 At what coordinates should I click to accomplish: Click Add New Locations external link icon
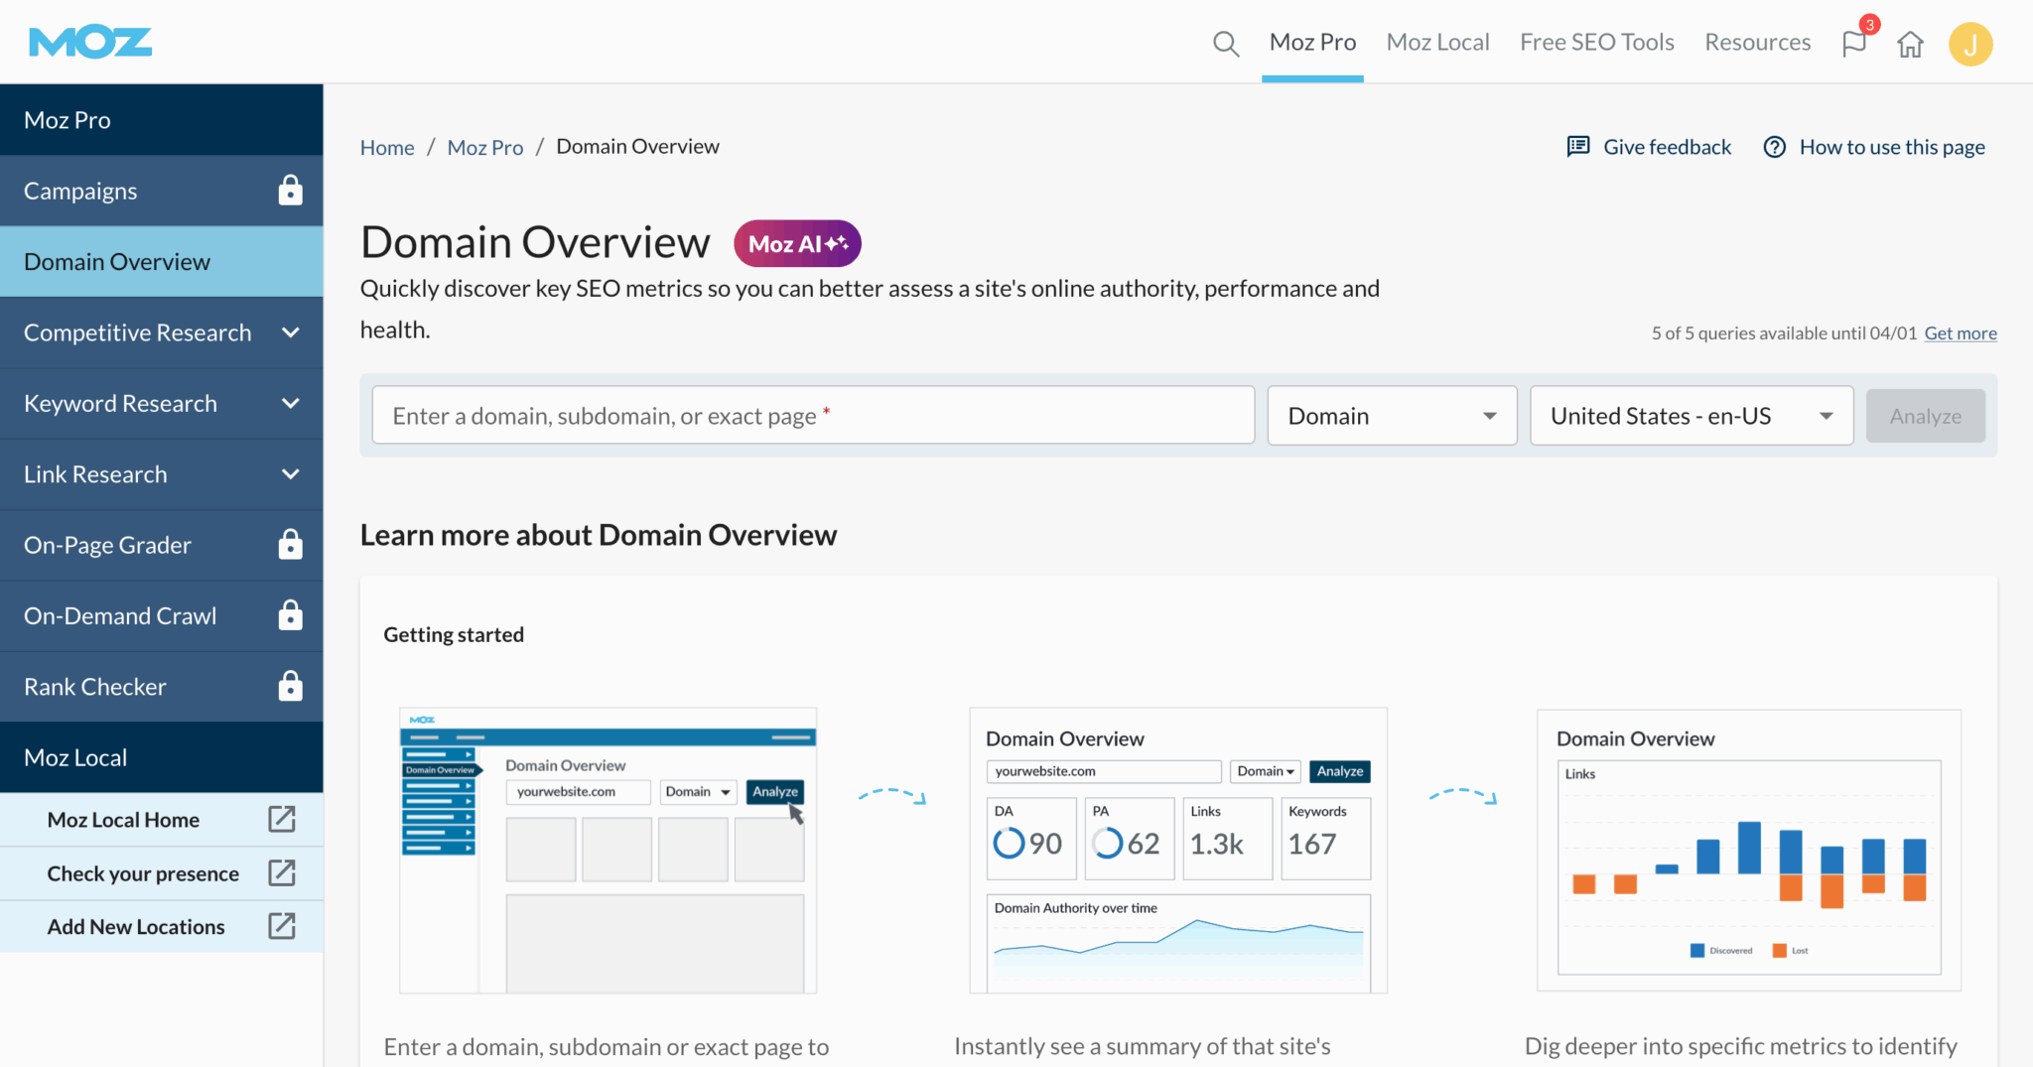[x=282, y=926]
